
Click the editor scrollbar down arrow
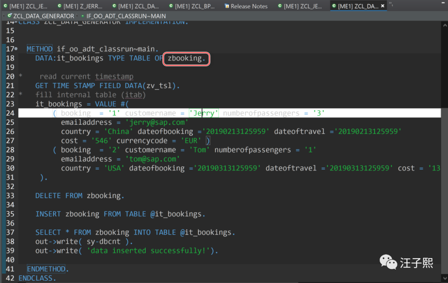pyautogui.click(x=445, y=278)
